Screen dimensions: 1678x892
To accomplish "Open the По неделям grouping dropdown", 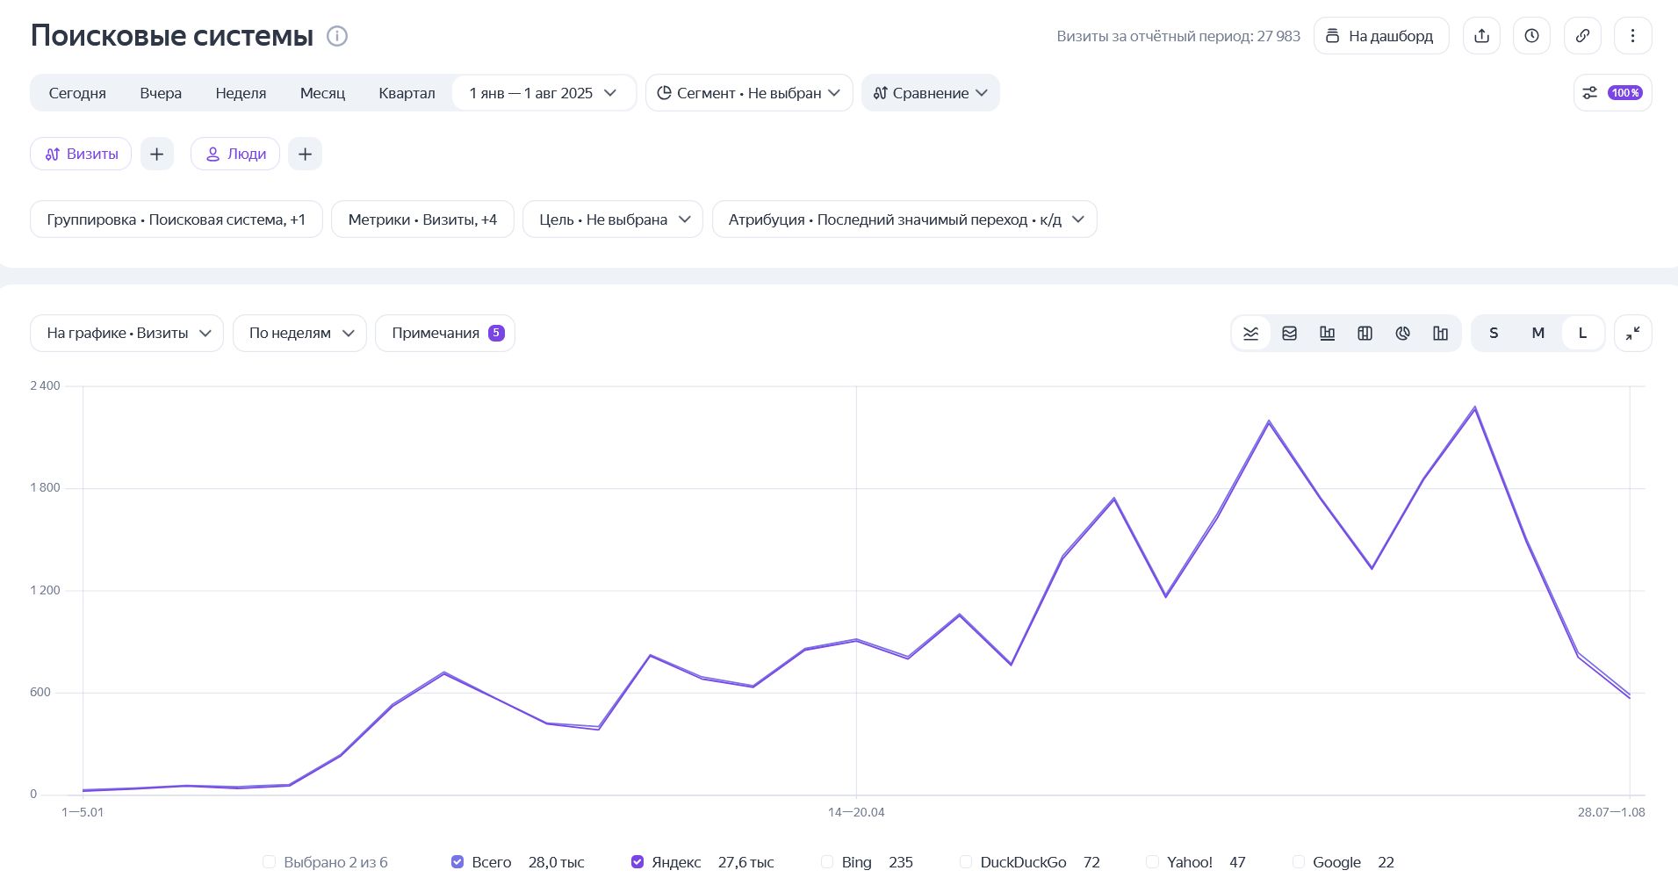I will tap(299, 334).
